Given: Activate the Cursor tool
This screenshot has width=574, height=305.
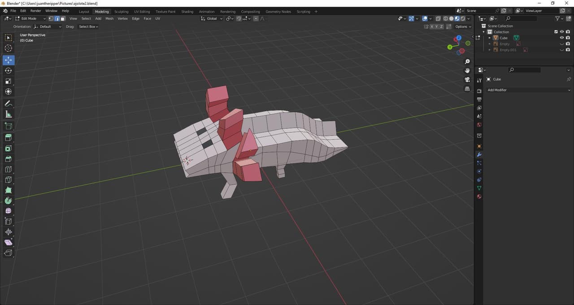Looking at the screenshot, I should pos(9,48).
